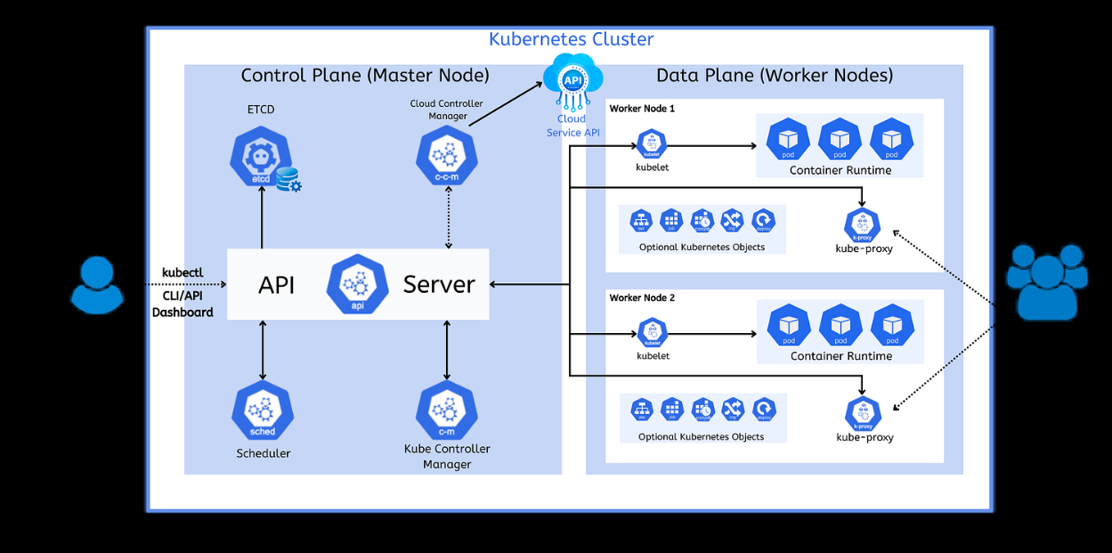Click the Control Plane (Master Node) heading
The width and height of the screenshot is (1112, 553).
365,76
